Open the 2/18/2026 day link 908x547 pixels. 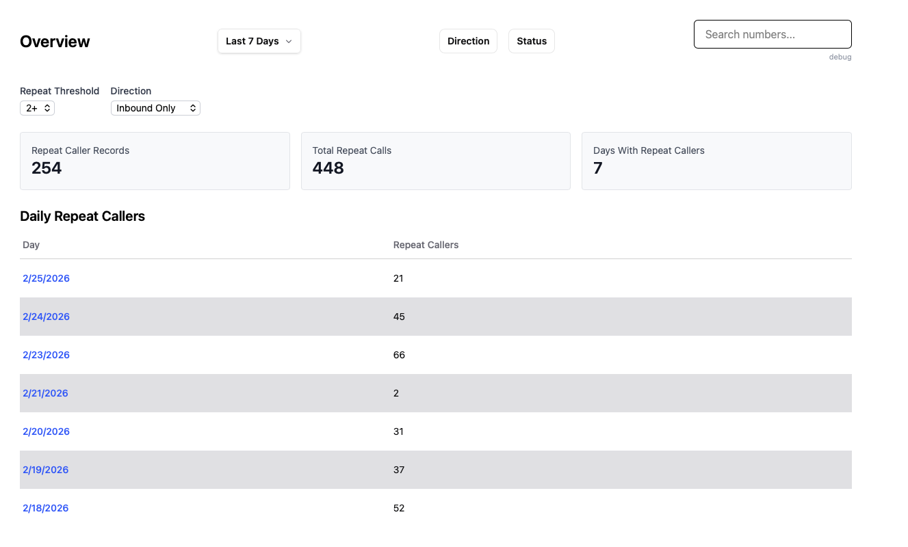[45, 508]
